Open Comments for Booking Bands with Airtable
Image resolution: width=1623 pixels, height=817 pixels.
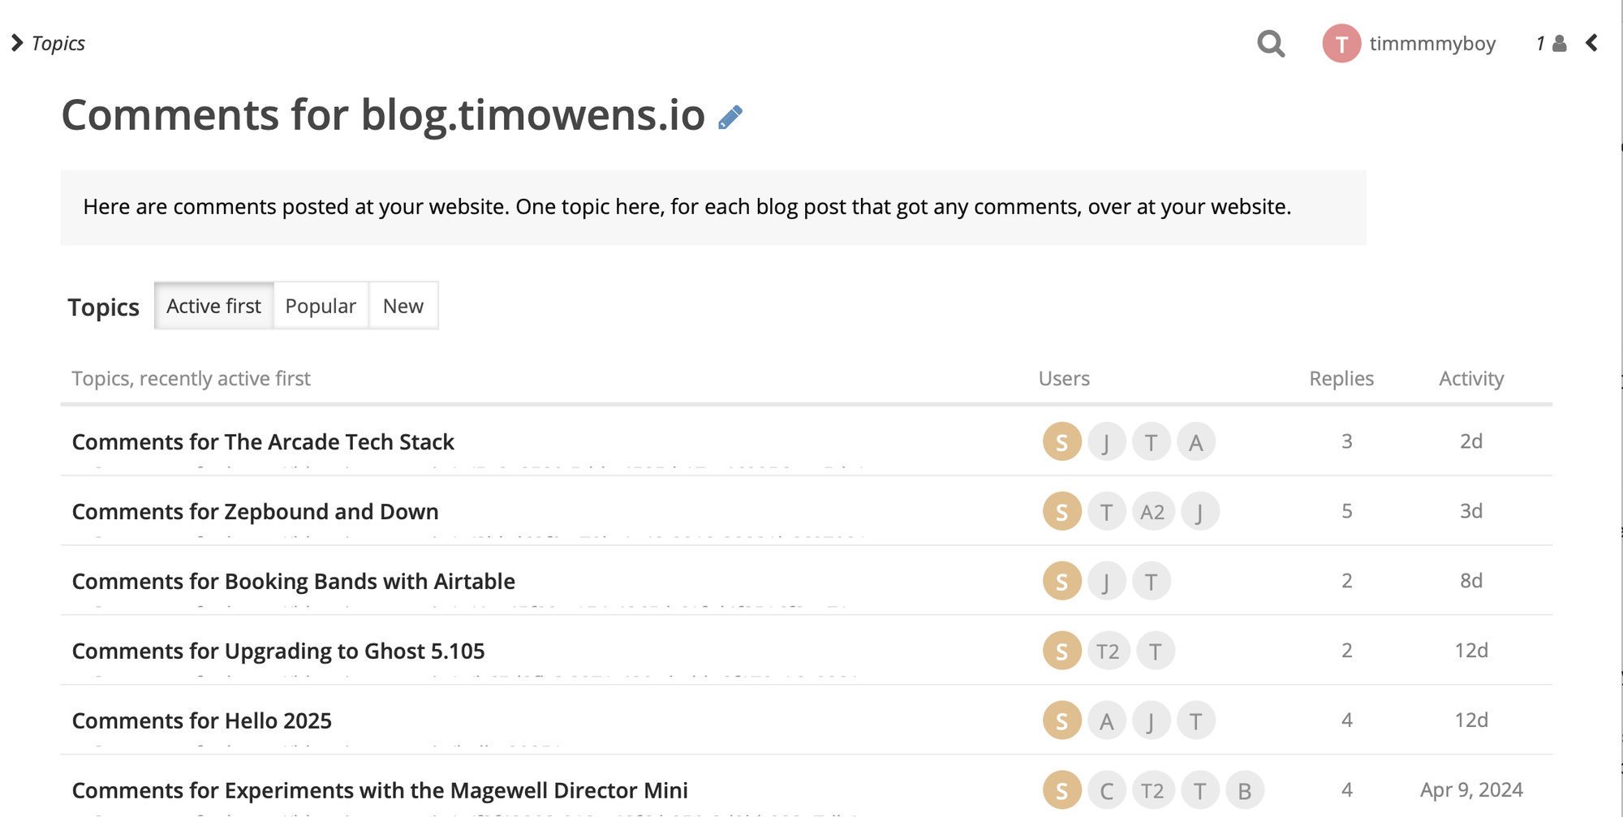tap(294, 582)
